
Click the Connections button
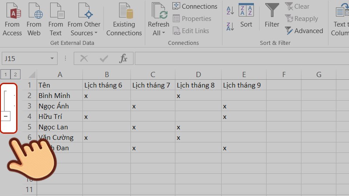(x=195, y=6)
